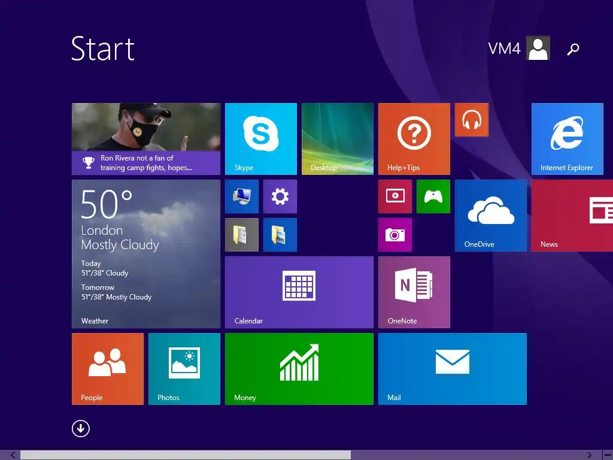Open the Music headphones tile
Image resolution: width=613 pixels, height=460 pixels.
(472, 120)
